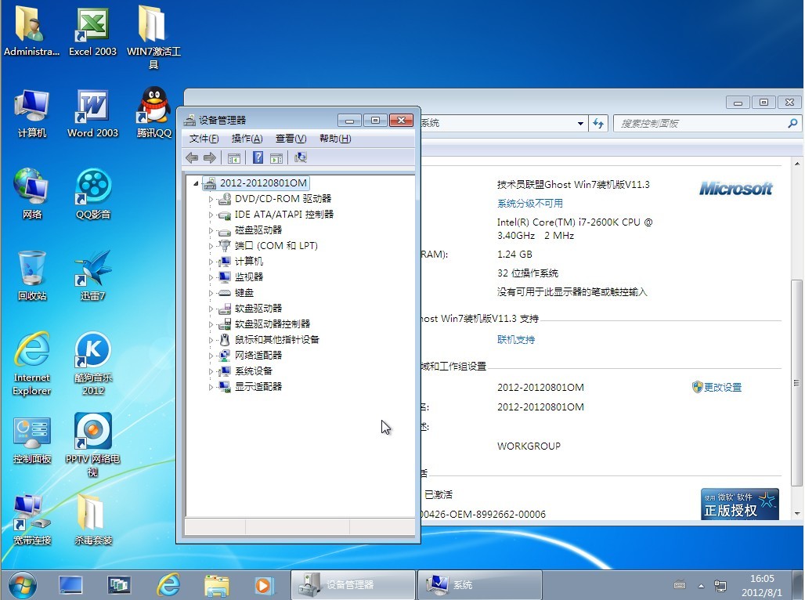Click the Forward arrow in Device Manager toolbar
The width and height of the screenshot is (805, 600).
pos(209,157)
